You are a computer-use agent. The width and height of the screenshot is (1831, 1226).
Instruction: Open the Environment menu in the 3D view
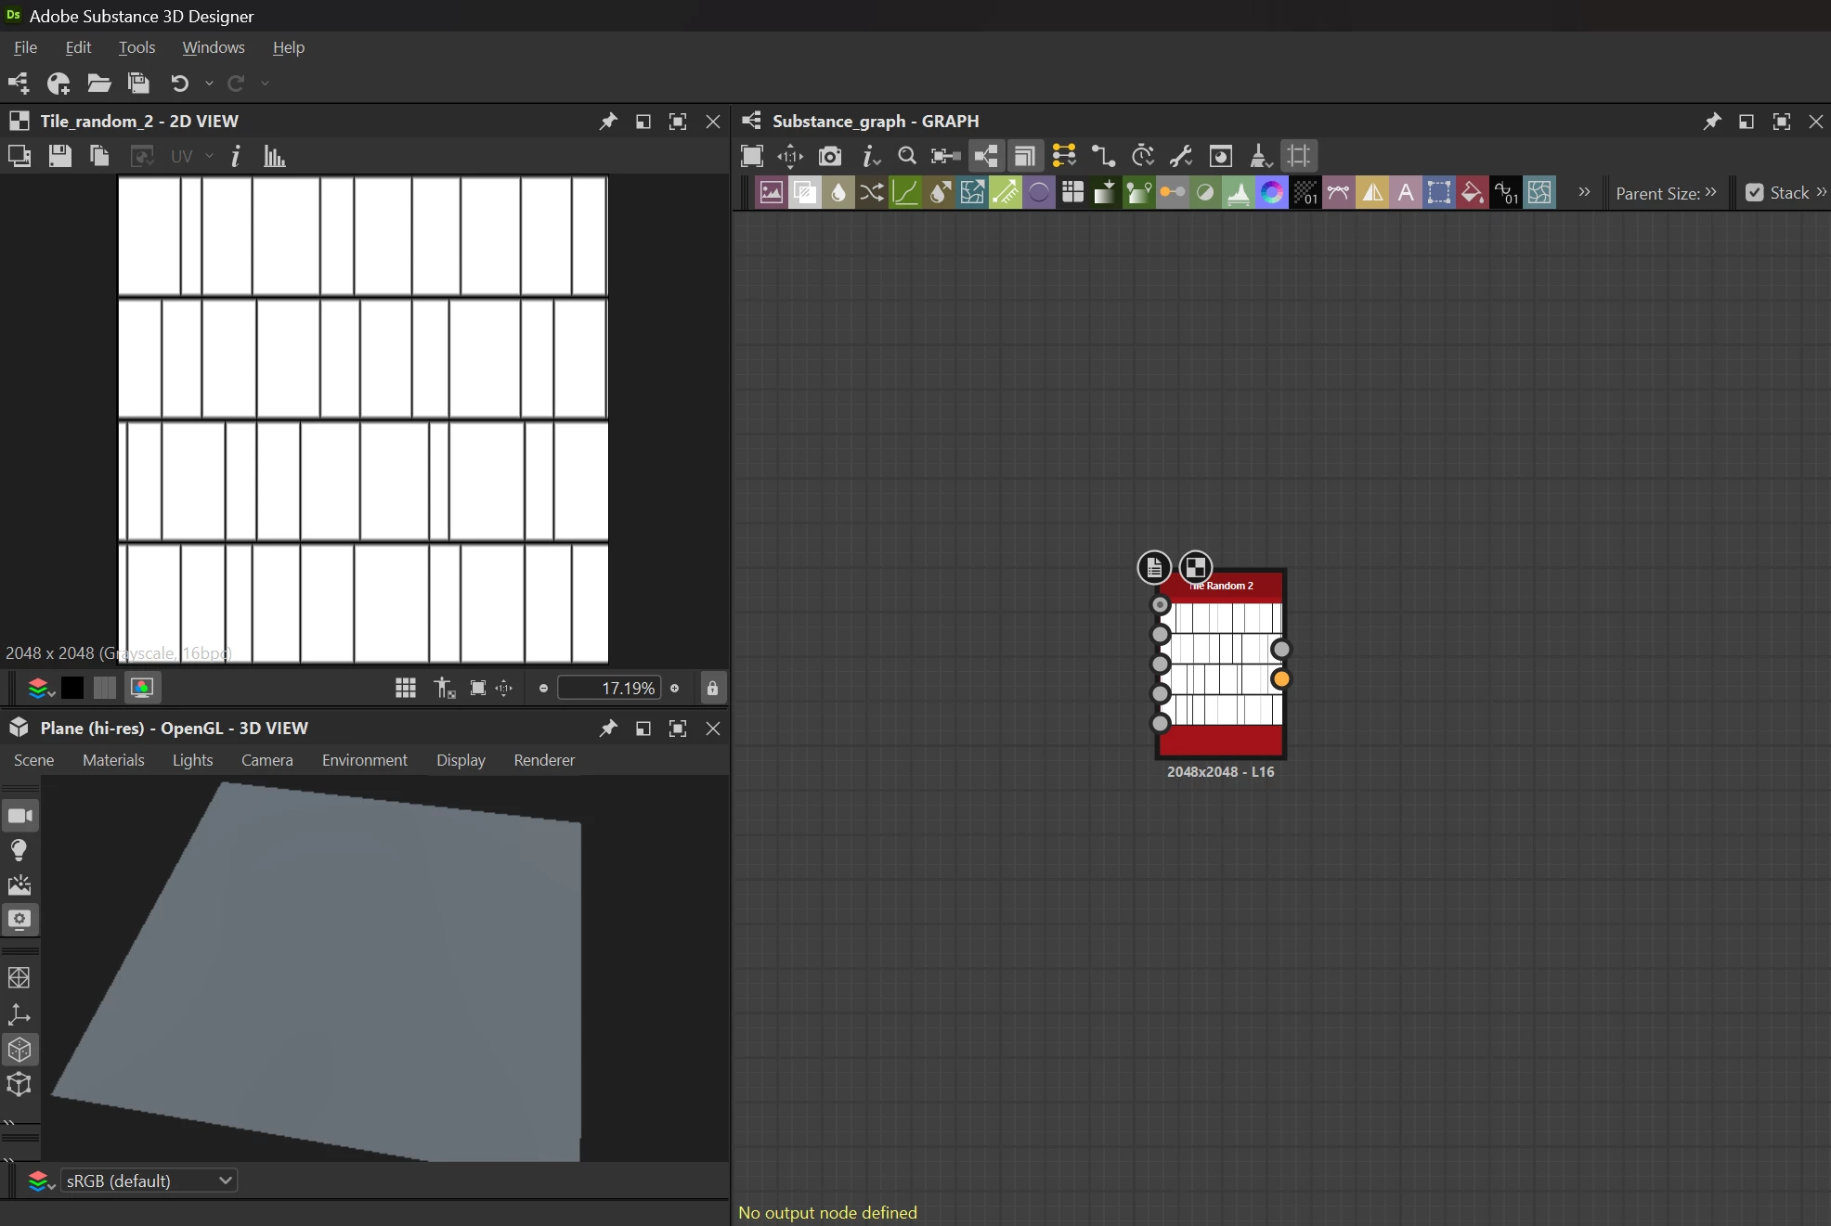(x=364, y=760)
